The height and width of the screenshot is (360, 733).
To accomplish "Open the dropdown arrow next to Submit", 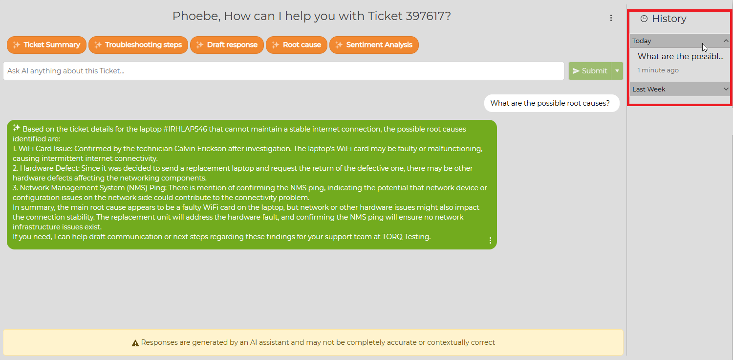I will pos(618,71).
